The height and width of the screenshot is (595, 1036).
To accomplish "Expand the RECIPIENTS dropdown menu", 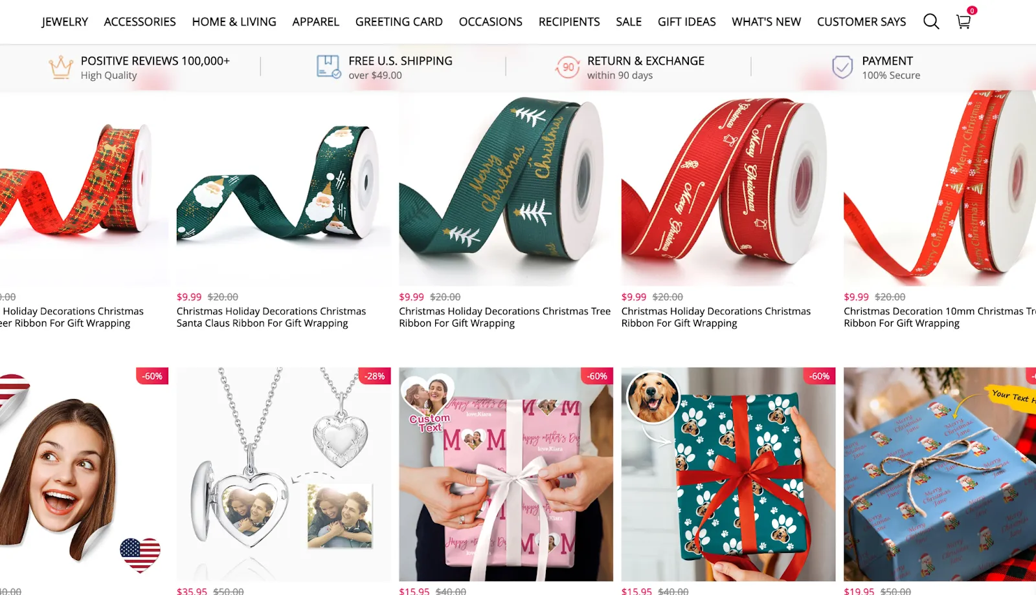I will (569, 21).
